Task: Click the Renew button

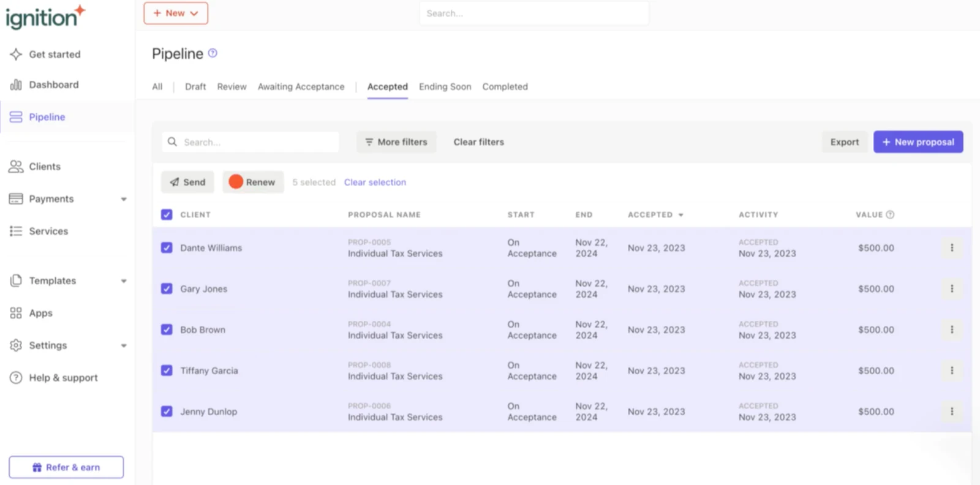Action: [x=253, y=182]
